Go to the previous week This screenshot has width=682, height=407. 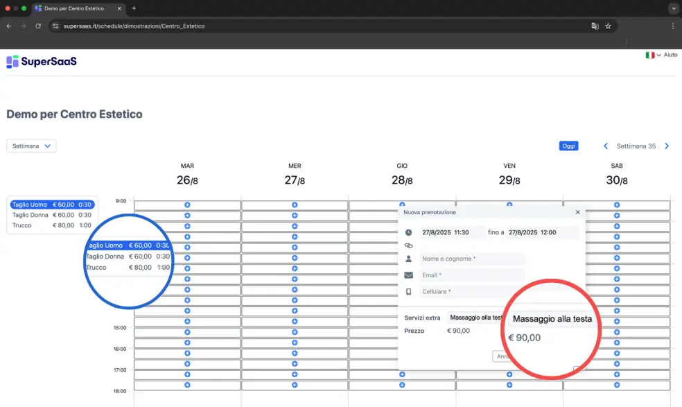click(606, 146)
